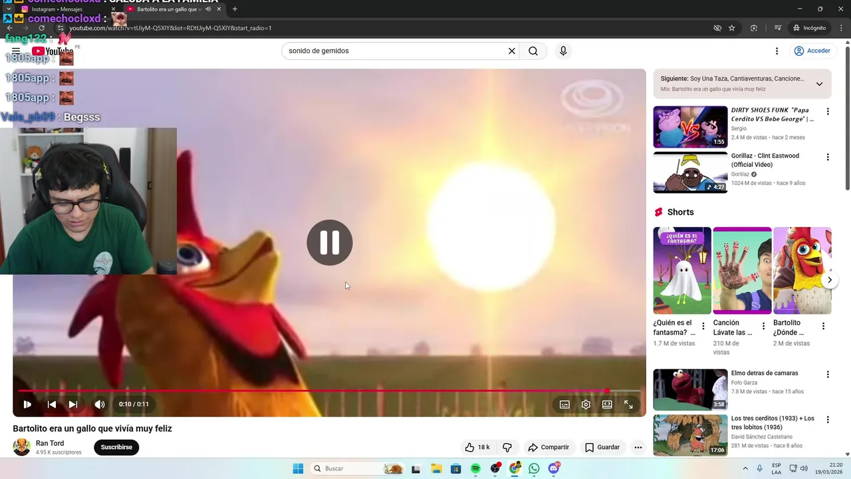Image resolution: width=851 pixels, height=479 pixels.
Task: Open options for DIRTY SHOES FUNK video
Action: tap(828, 112)
